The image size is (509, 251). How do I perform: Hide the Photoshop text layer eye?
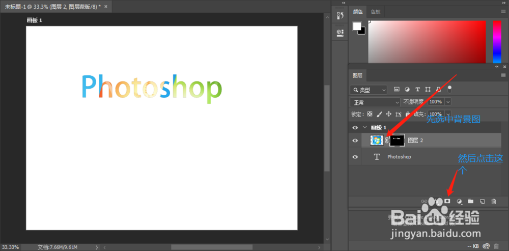click(355, 157)
